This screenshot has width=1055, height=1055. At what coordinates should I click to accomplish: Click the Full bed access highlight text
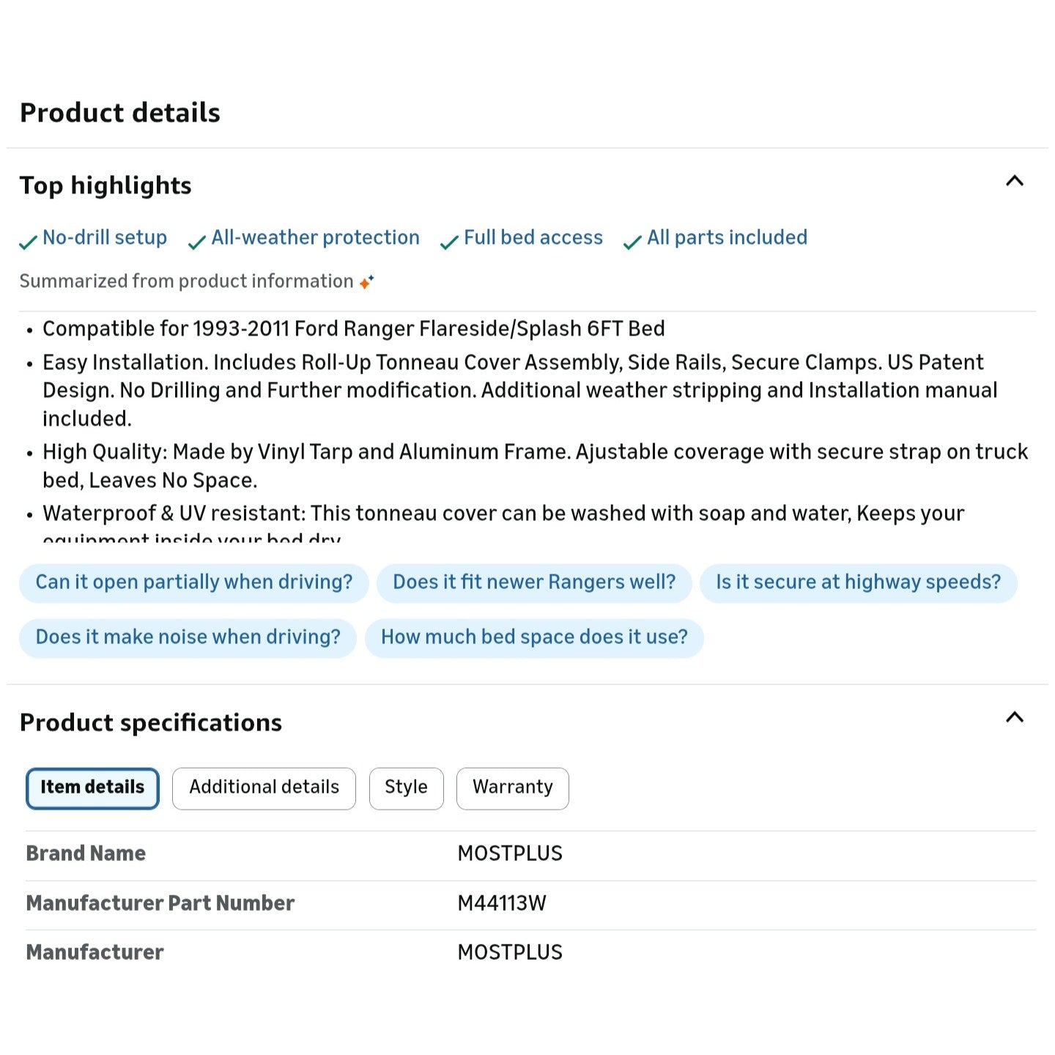click(533, 237)
